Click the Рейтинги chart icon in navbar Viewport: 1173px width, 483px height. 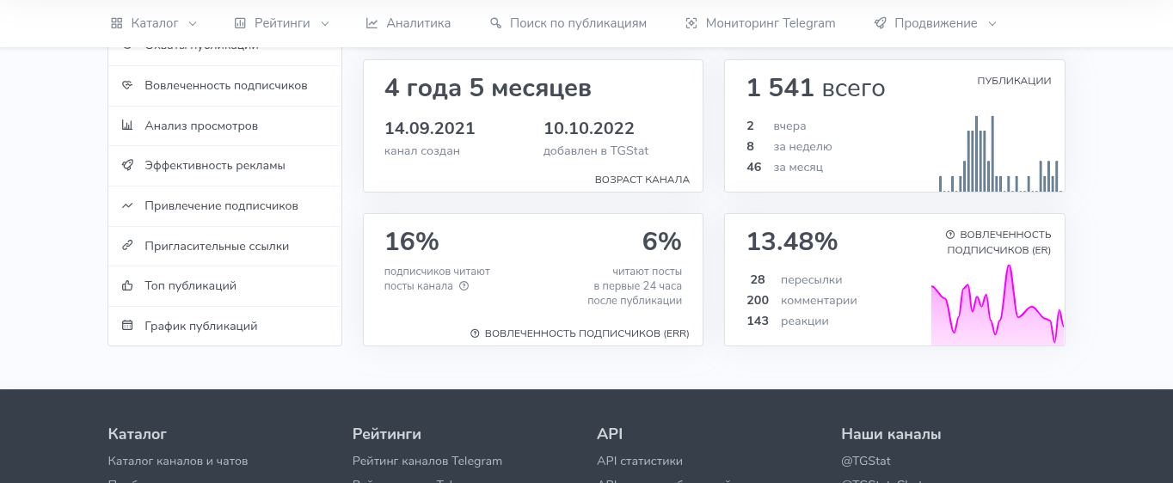(240, 23)
